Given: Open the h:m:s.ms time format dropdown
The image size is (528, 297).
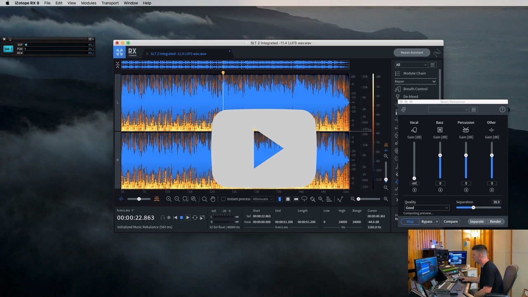Looking at the screenshot, I should click(125, 210).
